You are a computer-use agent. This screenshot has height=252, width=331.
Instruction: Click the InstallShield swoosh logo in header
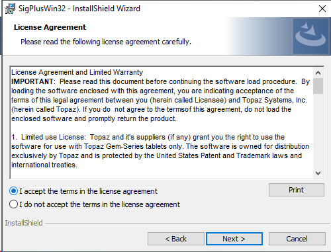tap(310, 36)
